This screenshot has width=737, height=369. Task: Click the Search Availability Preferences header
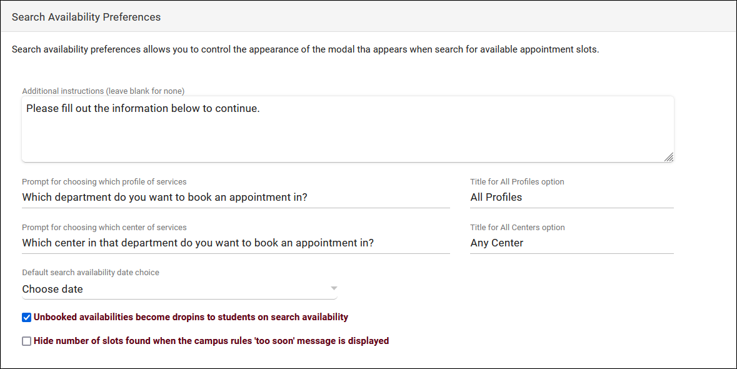[x=86, y=17]
